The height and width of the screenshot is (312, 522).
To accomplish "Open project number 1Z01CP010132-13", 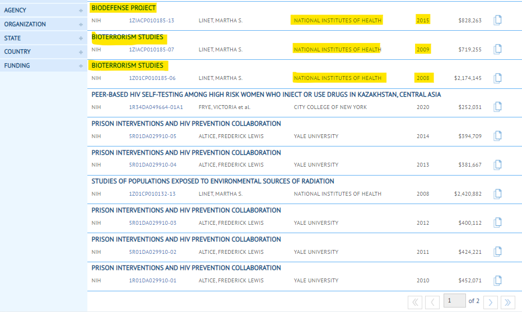I will click(152, 193).
